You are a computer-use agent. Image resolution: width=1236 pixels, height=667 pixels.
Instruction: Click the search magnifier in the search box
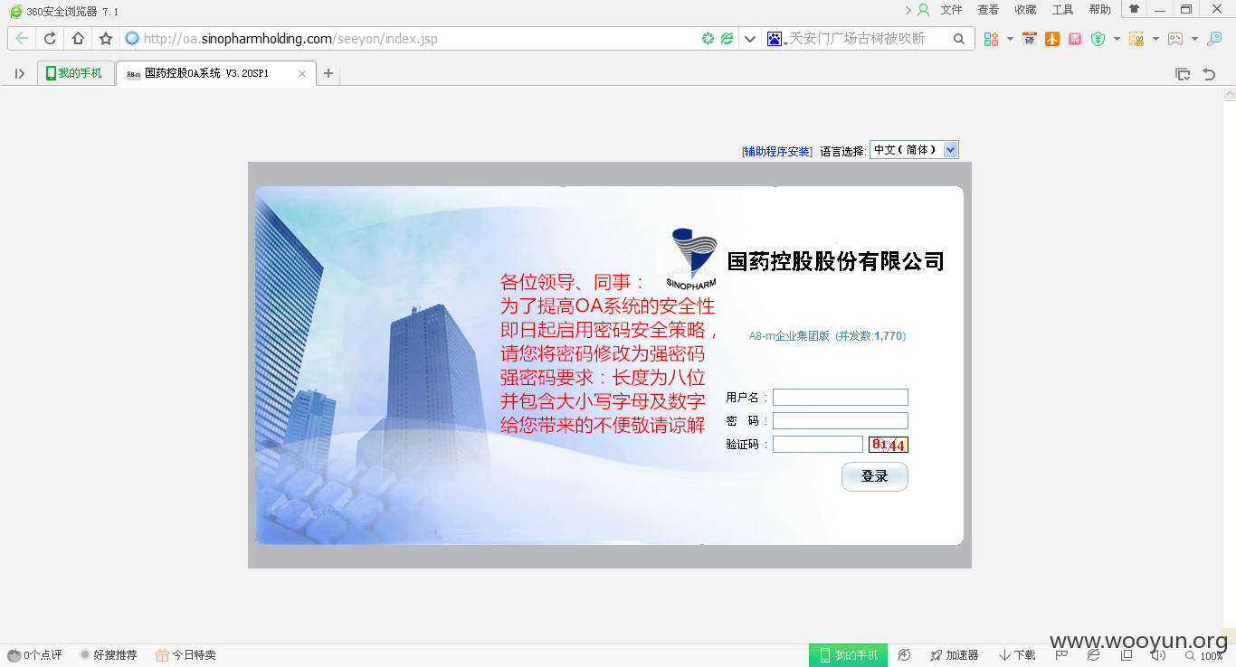959,39
